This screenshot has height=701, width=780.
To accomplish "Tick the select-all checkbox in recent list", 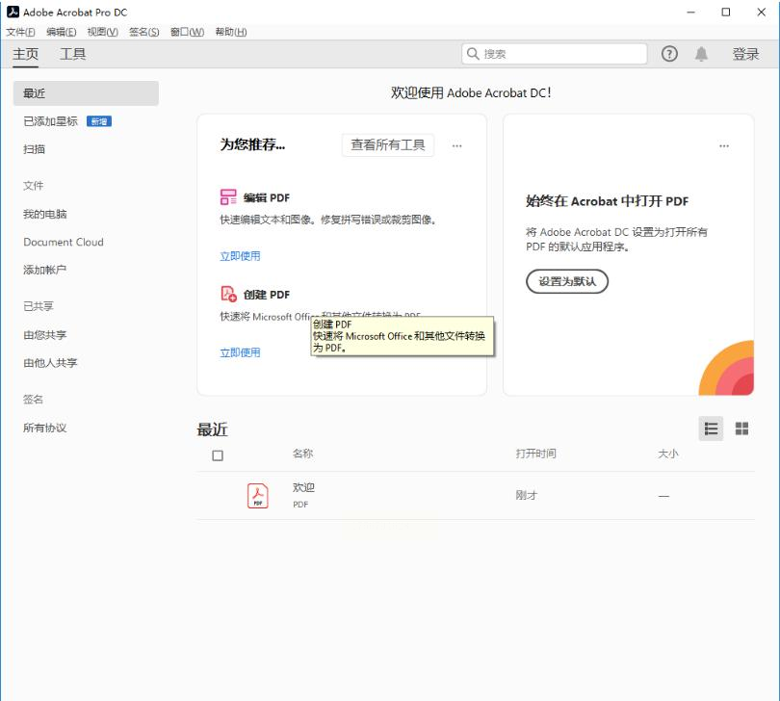I will 218,455.
